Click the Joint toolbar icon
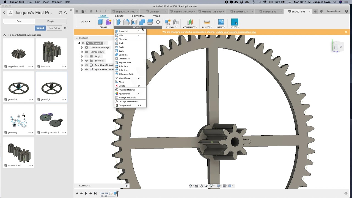 click(176, 22)
